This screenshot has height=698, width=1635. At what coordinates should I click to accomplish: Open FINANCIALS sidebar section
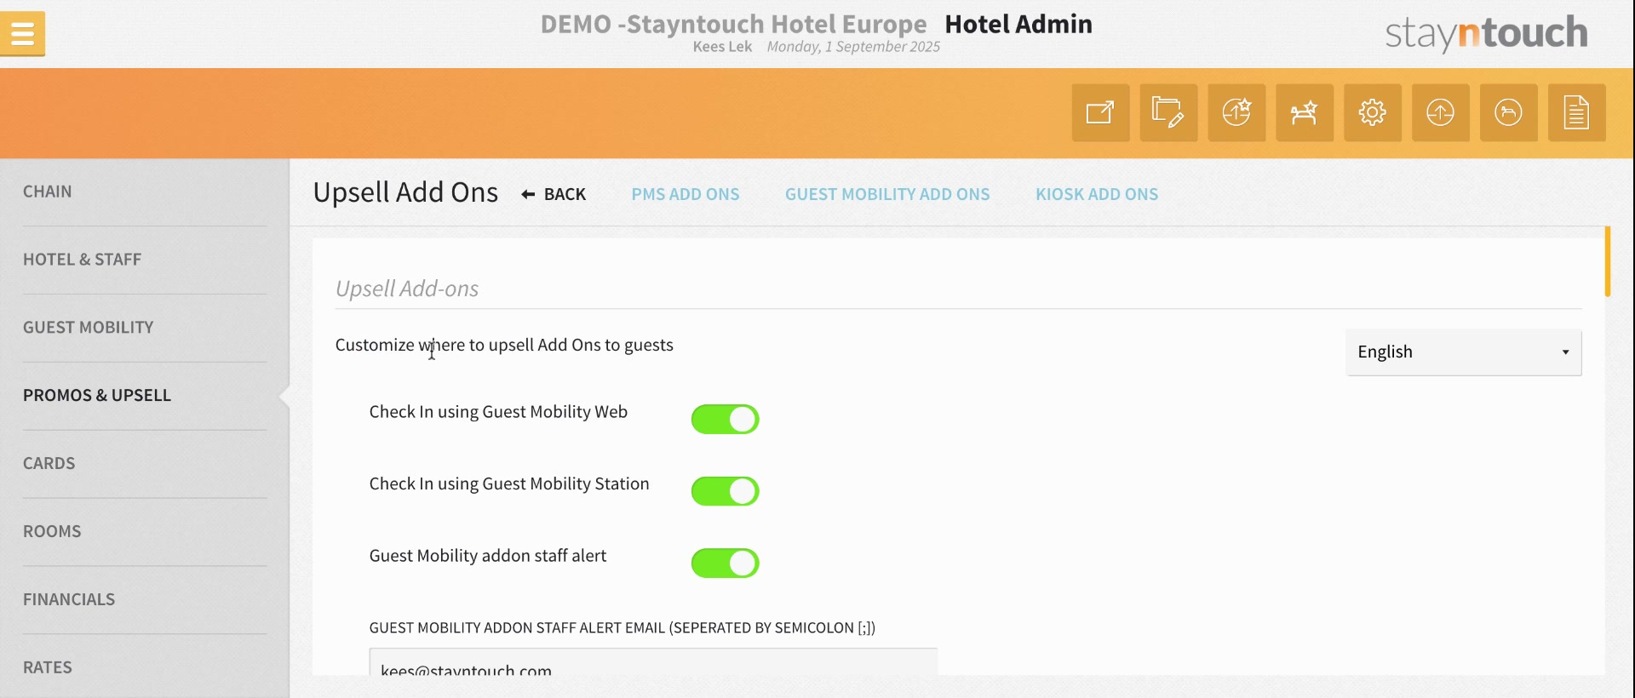145,600
